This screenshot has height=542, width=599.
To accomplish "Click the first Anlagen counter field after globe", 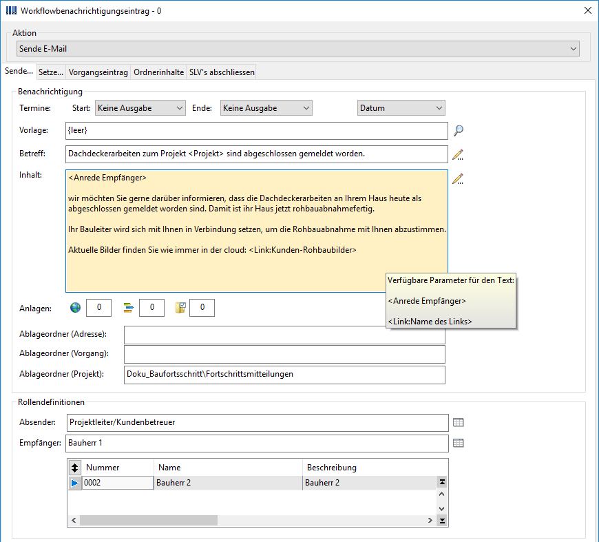I will 99,308.
